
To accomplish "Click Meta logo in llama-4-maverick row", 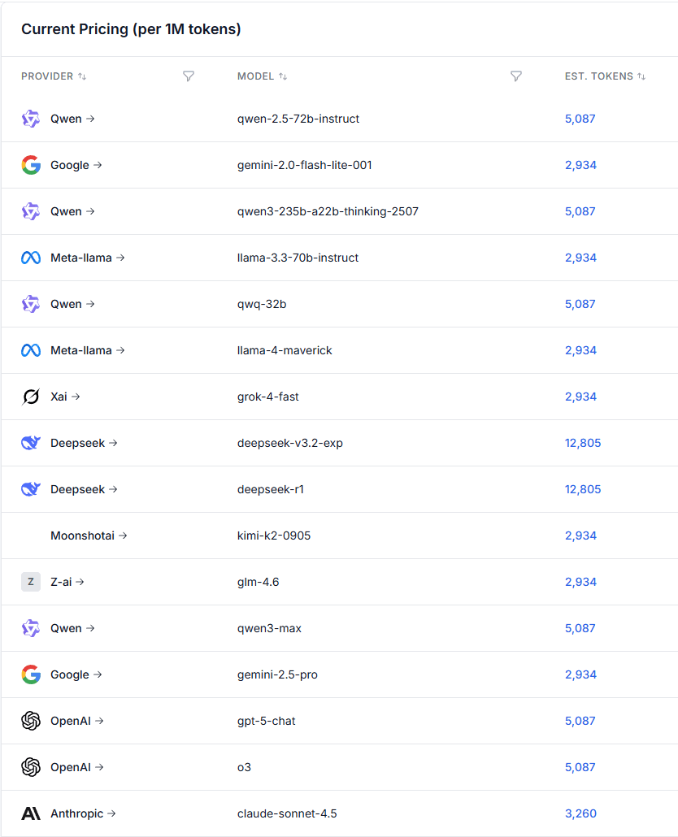I will (31, 350).
